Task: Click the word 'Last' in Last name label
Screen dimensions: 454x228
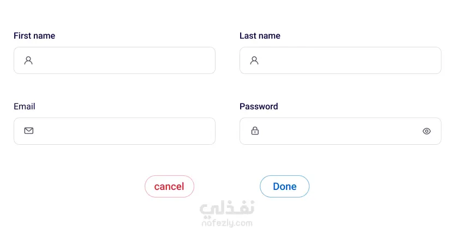Action: (248, 36)
